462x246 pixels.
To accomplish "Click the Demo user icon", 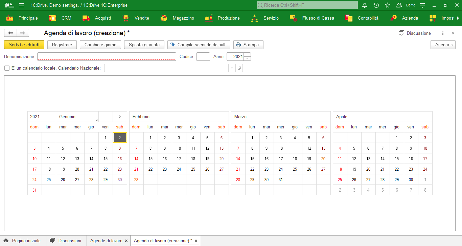I will tap(399, 5).
